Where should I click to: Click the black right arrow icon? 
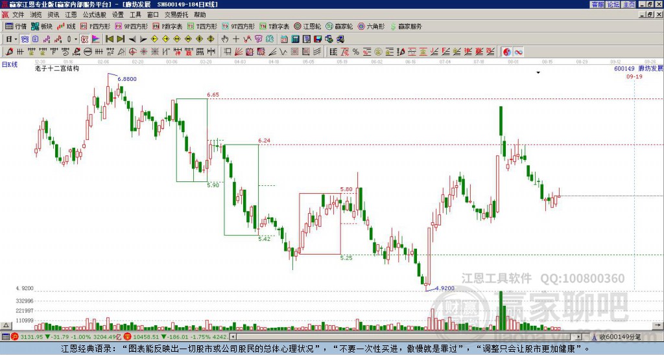click(143, 40)
